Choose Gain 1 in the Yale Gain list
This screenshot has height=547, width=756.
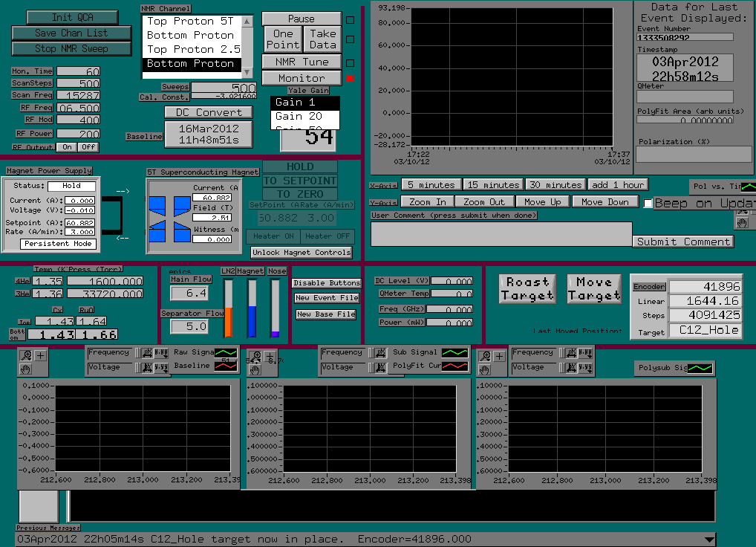304,103
